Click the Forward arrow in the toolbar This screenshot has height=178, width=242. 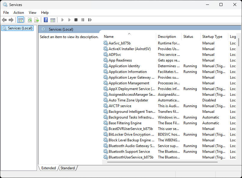pyautogui.click(x=11, y=20)
